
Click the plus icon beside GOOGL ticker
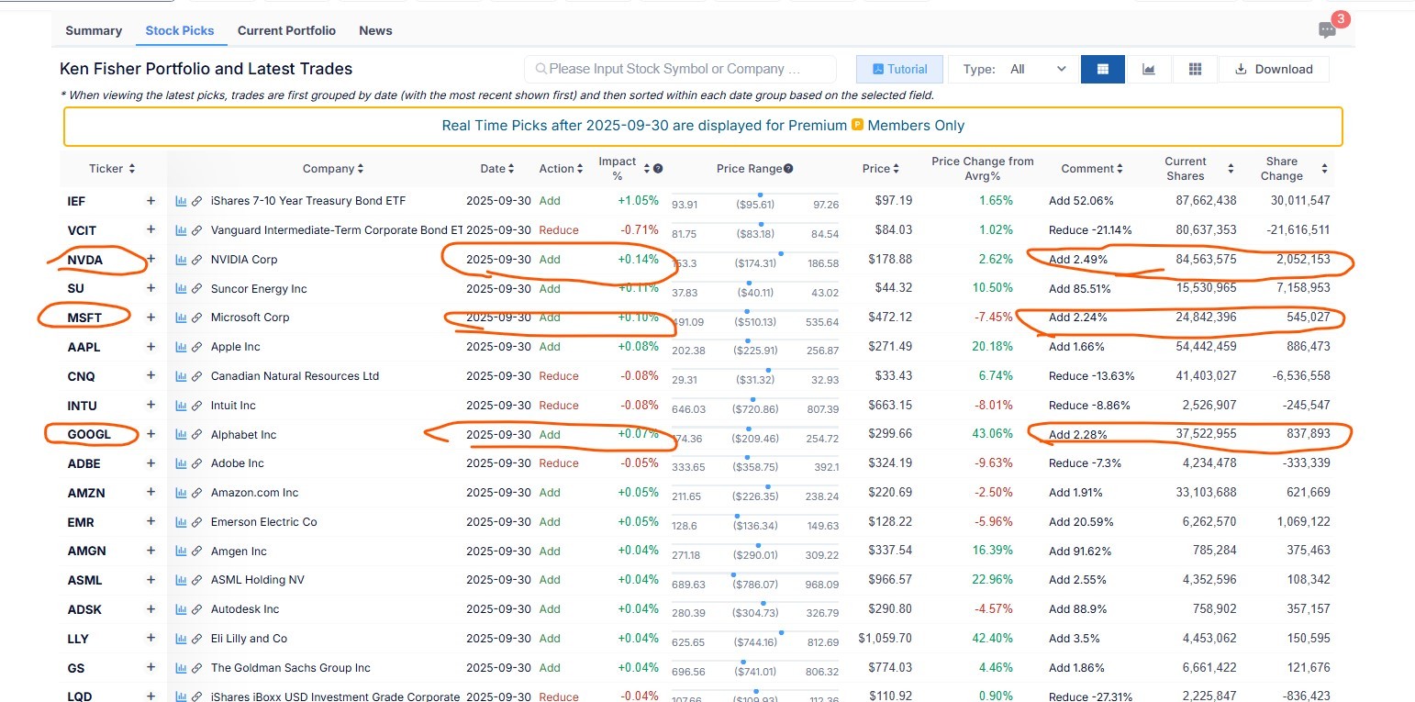click(151, 434)
